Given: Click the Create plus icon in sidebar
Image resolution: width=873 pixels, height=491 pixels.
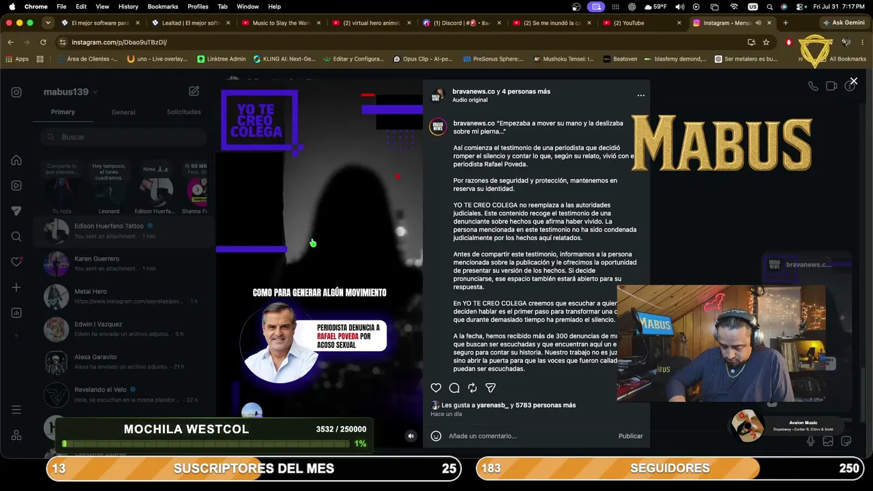Looking at the screenshot, I should [16, 288].
